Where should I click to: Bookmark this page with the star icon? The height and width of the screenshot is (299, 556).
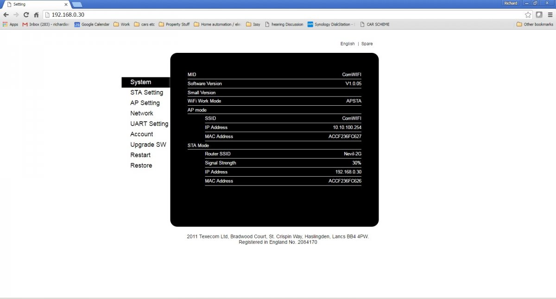tap(528, 15)
